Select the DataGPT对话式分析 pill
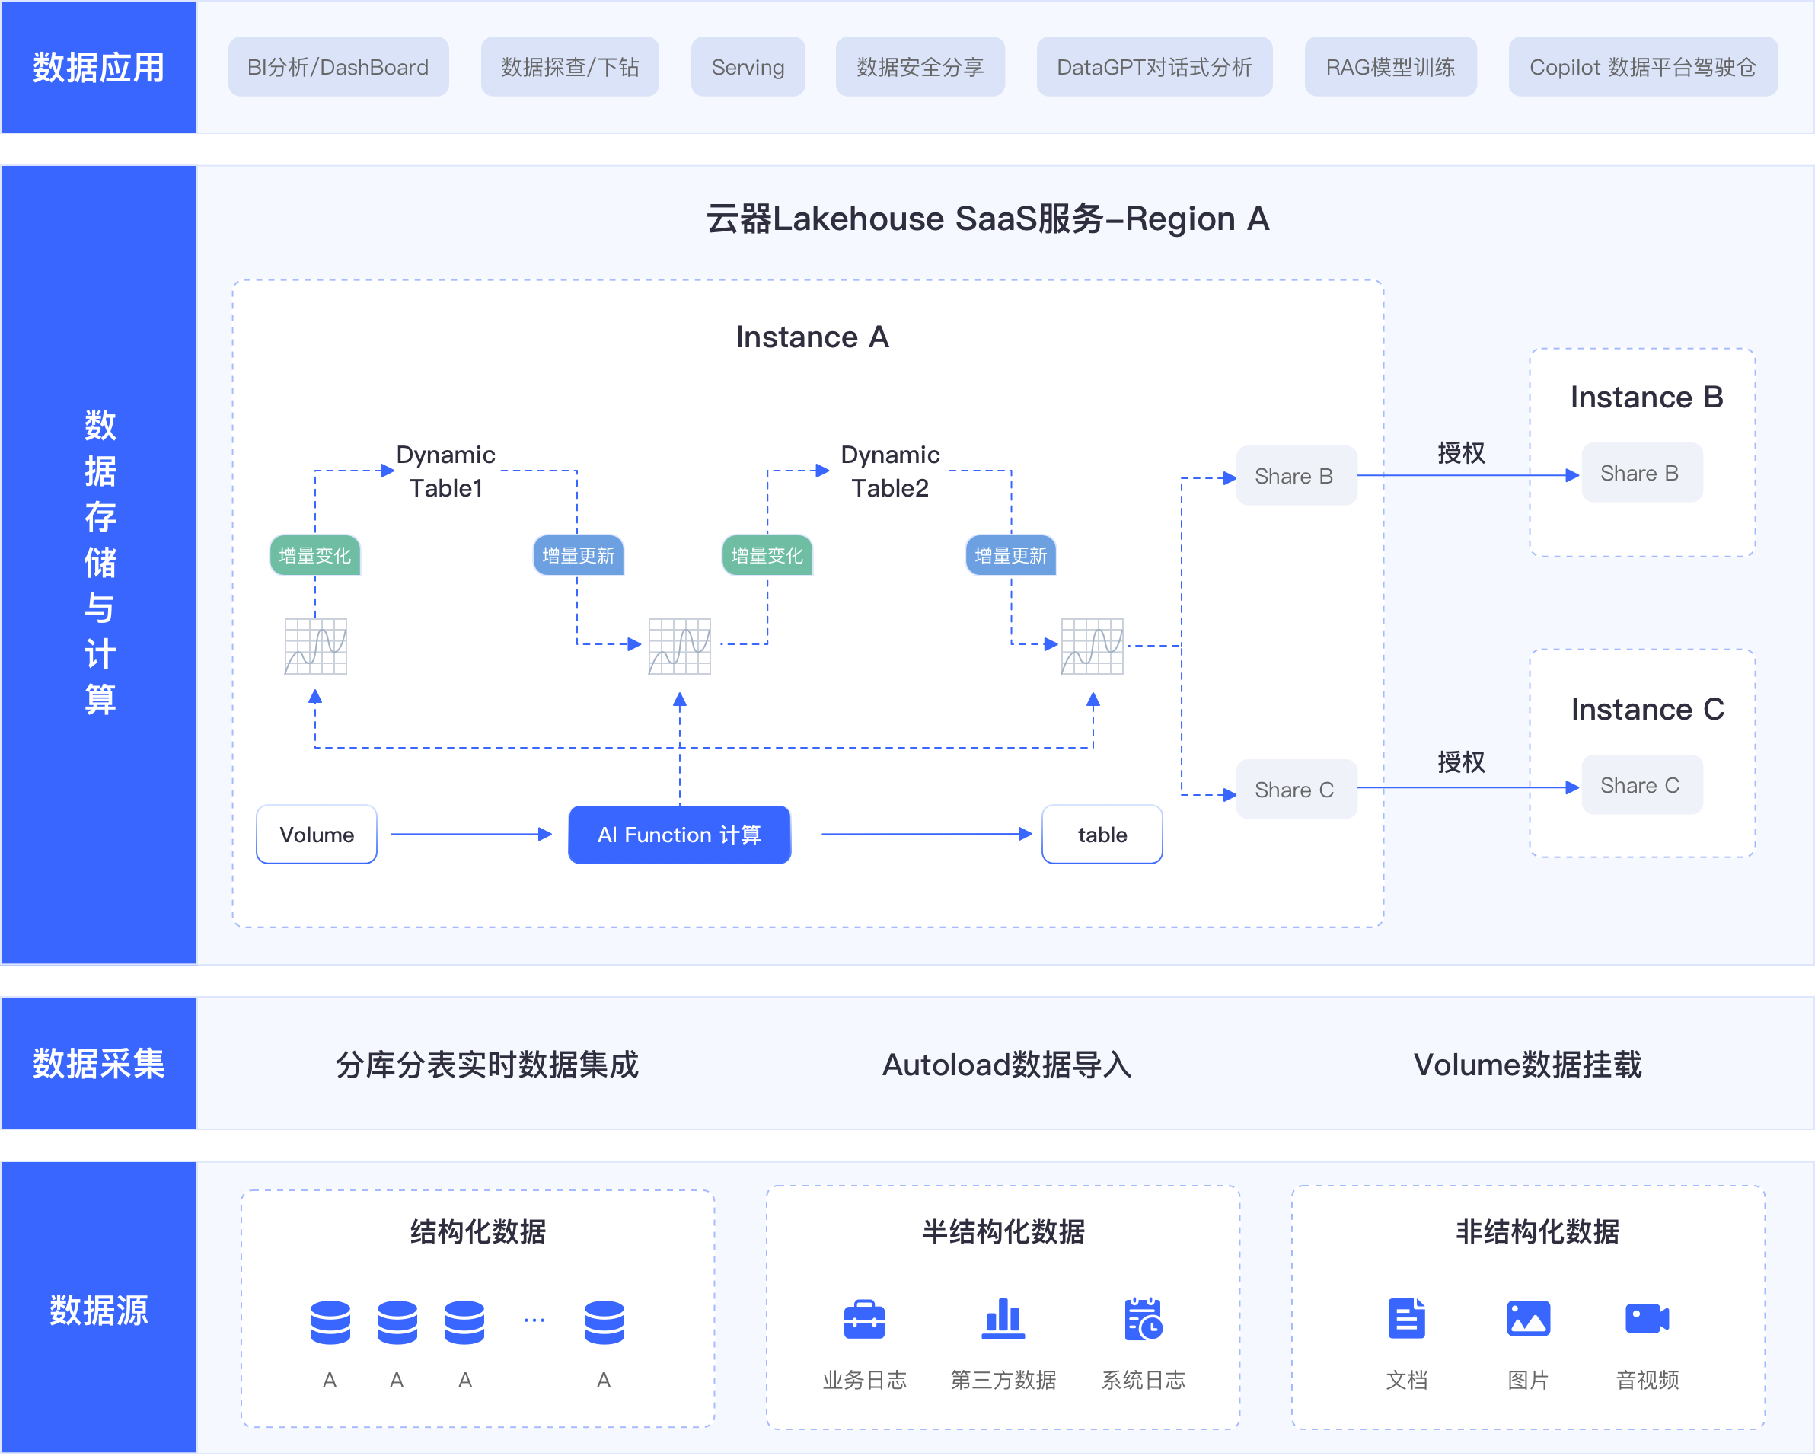Screen dimensions: 1815x1456 tap(1153, 67)
